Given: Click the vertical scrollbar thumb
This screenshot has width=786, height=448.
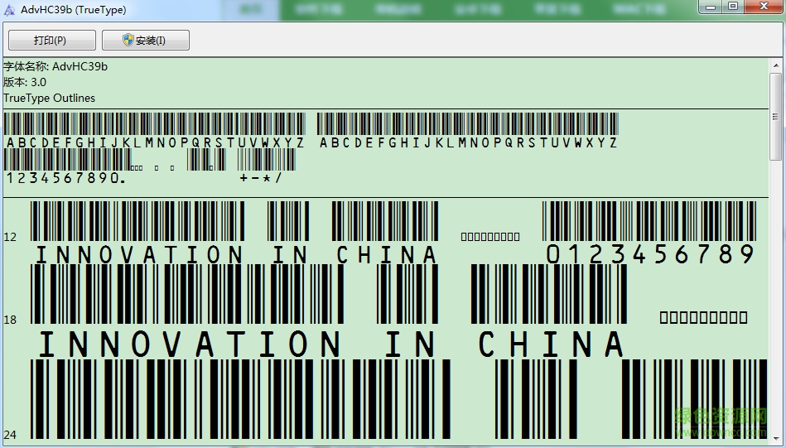Looking at the screenshot, I should 775,117.
